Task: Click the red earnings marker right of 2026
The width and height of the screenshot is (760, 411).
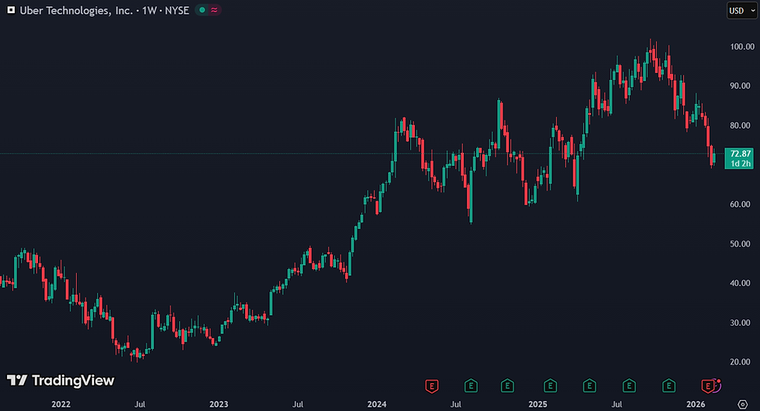Action: pyautogui.click(x=708, y=386)
